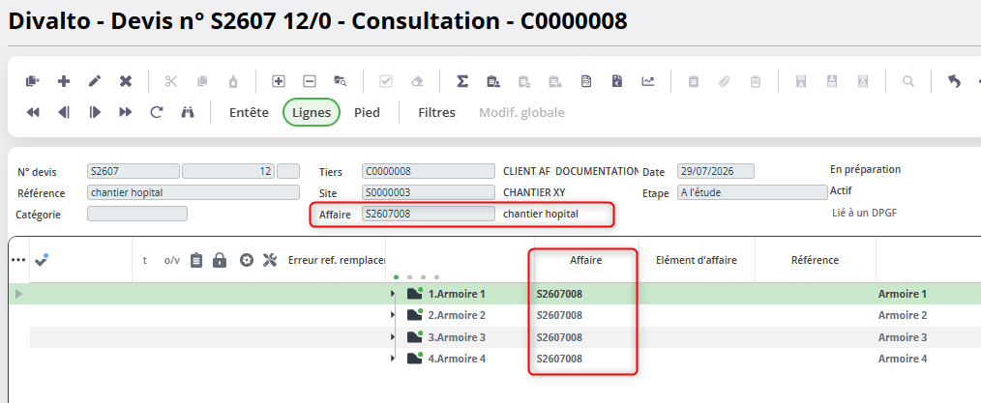The image size is (981, 403).
Task: Click the document with printer icon
Action: 586,81
